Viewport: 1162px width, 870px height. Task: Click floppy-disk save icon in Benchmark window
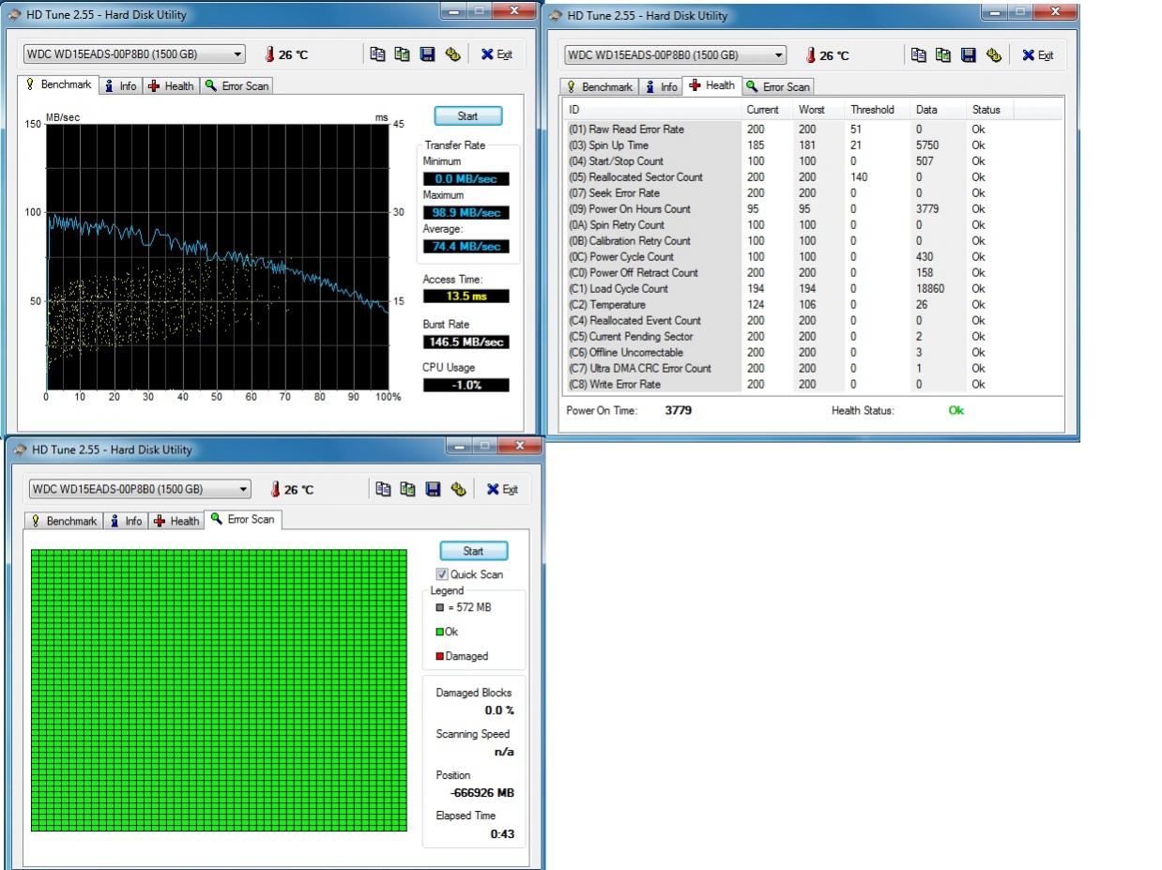click(428, 54)
